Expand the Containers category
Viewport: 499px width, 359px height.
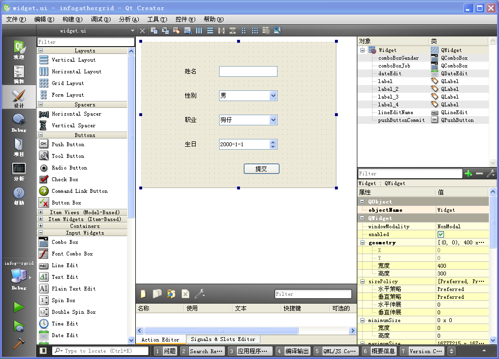tap(41, 225)
